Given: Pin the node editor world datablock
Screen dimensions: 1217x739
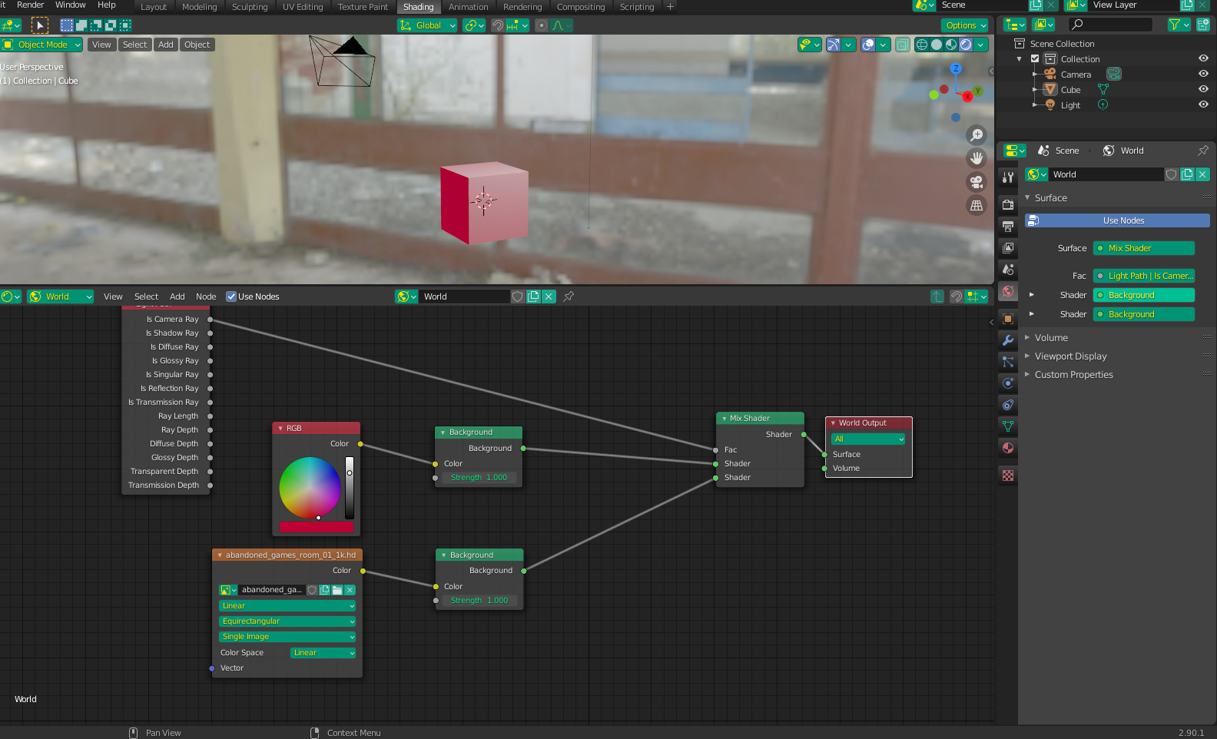Looking at the screenshot, I should tap(569, 297).
